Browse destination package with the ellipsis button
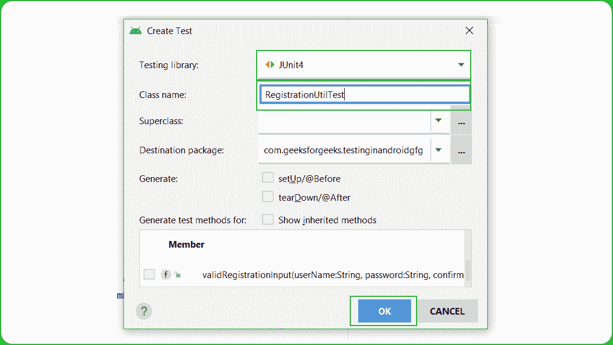Viewport: 613px width, 345px height. [x=461, y=150]
